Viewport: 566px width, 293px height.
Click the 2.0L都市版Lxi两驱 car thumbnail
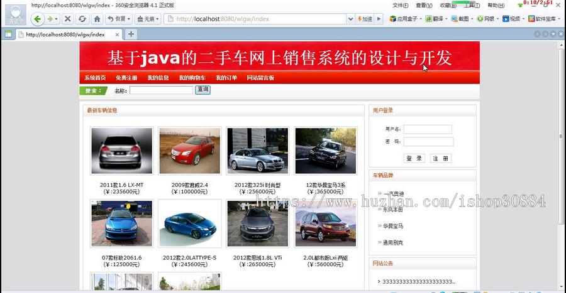pyautogui.click(x=326, y=223)
